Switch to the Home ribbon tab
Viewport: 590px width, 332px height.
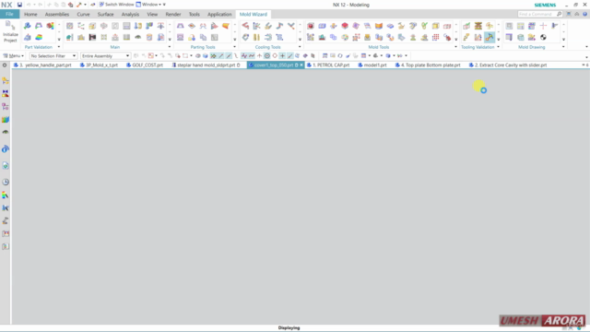30,15
